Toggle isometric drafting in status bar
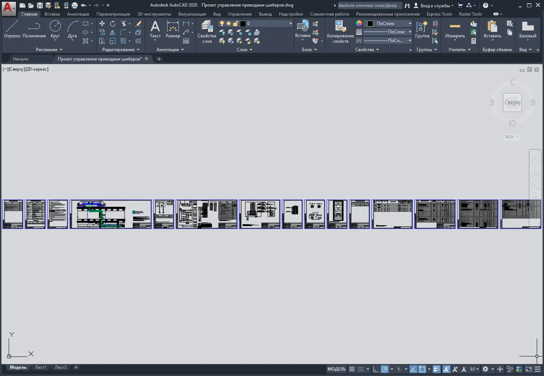The width and height of the screenshot is (544, 376). [x=399, y=369]
